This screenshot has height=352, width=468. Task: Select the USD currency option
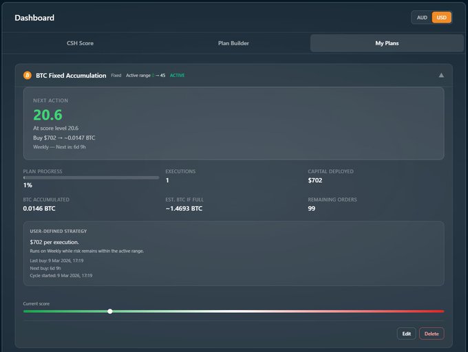[x=442, y=18]
